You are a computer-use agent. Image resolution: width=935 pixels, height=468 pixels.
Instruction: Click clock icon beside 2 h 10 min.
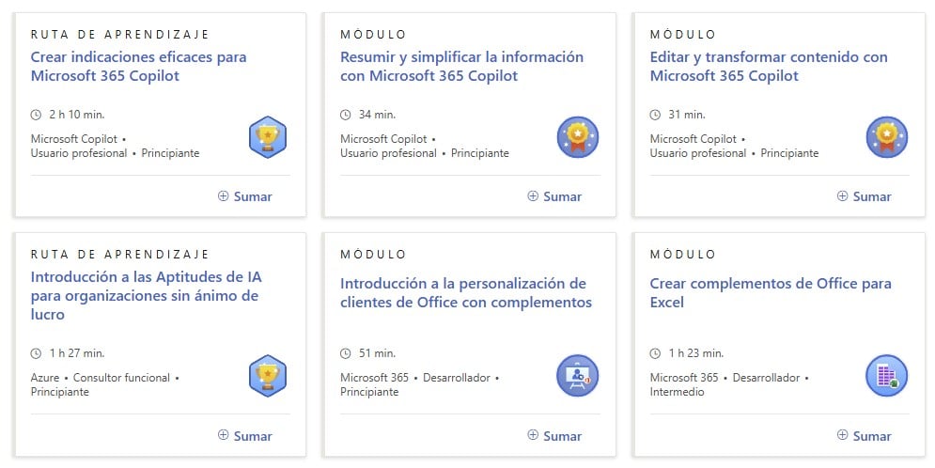click(x=37, y=115)
